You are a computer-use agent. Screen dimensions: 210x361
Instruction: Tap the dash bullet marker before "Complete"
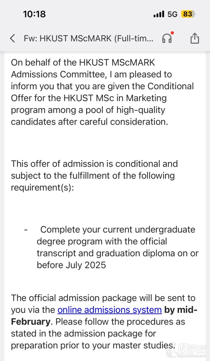(26, 229)
